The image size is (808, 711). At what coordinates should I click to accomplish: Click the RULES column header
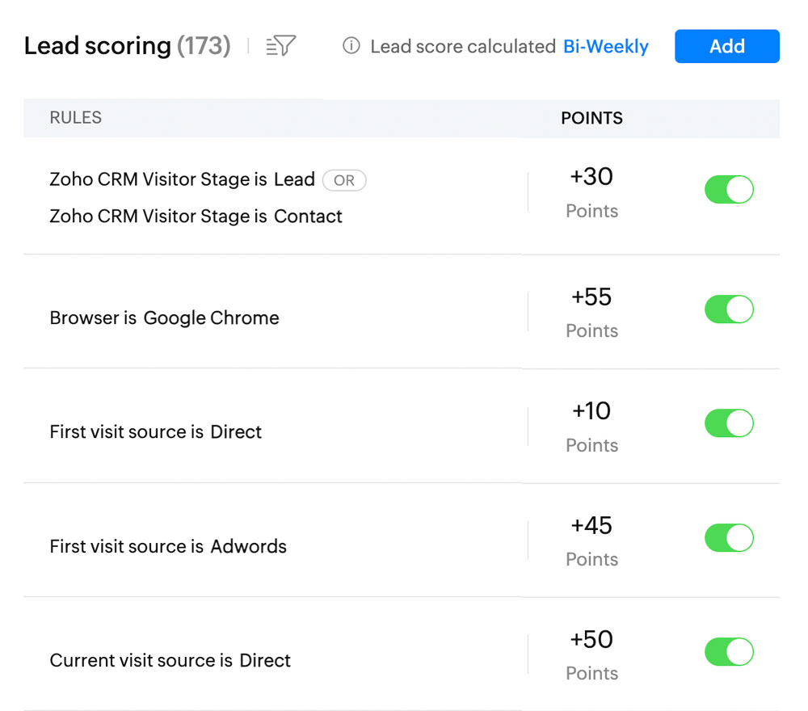point(76,118)
